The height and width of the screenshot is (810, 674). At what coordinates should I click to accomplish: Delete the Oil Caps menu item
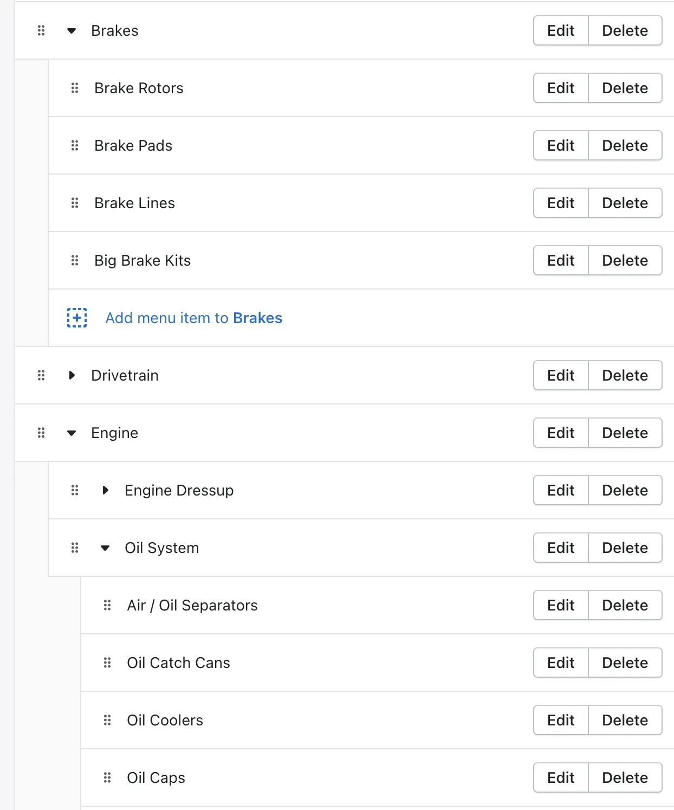pyautogui.click(x=625, y=777)
